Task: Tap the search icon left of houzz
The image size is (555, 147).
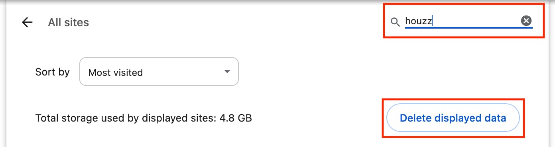Action: pyautogui.click(x=395, y=21)
